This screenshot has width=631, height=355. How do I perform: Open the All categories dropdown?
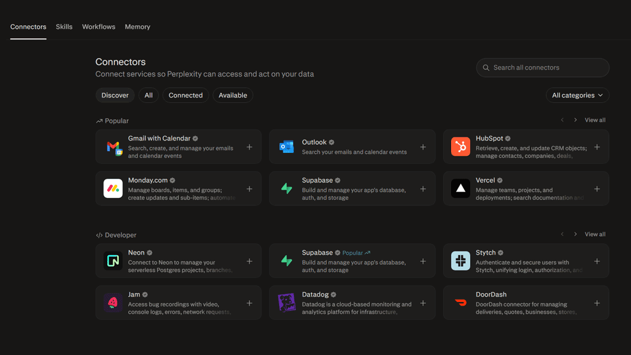pos(577,96)
